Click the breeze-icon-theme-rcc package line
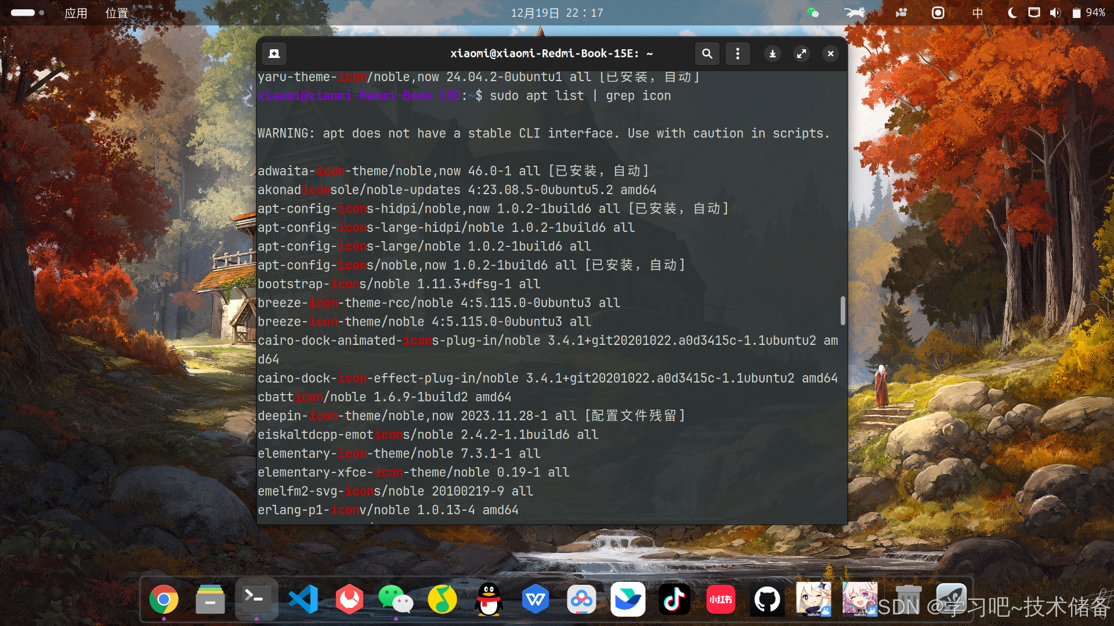This screenshot has width=1114, height=626. point(439,303)
